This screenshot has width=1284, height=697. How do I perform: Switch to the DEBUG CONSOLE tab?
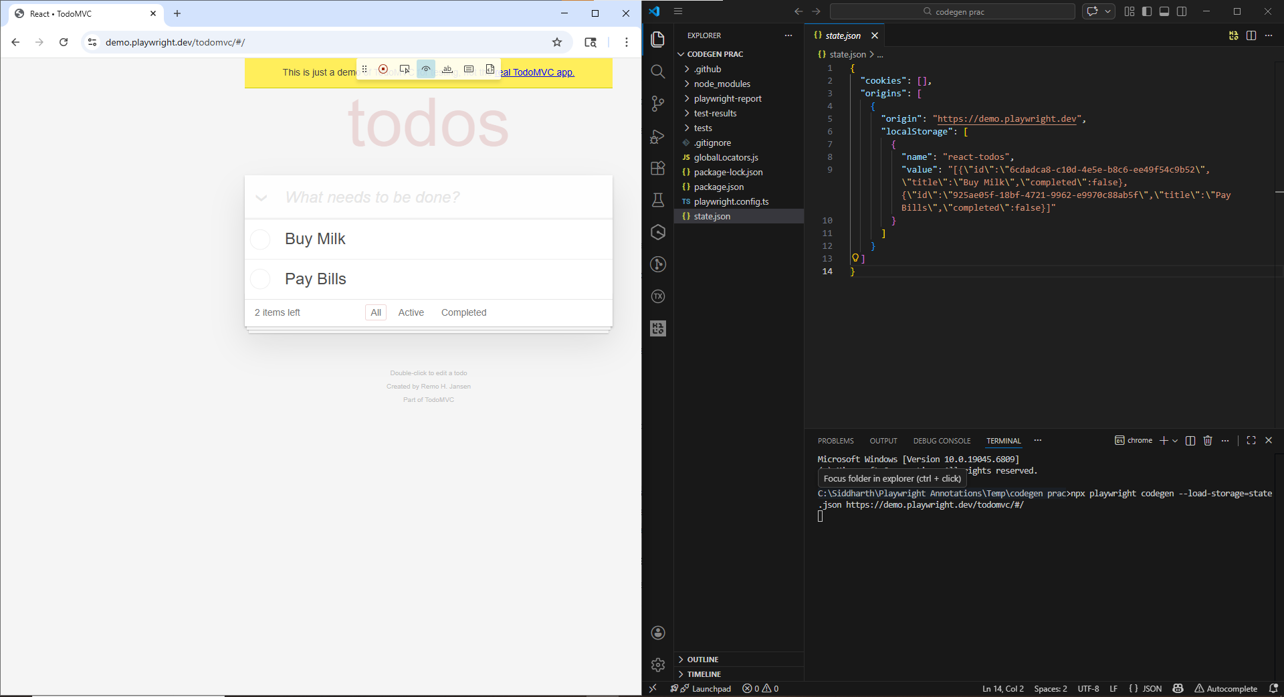click(x=942, y=441)
